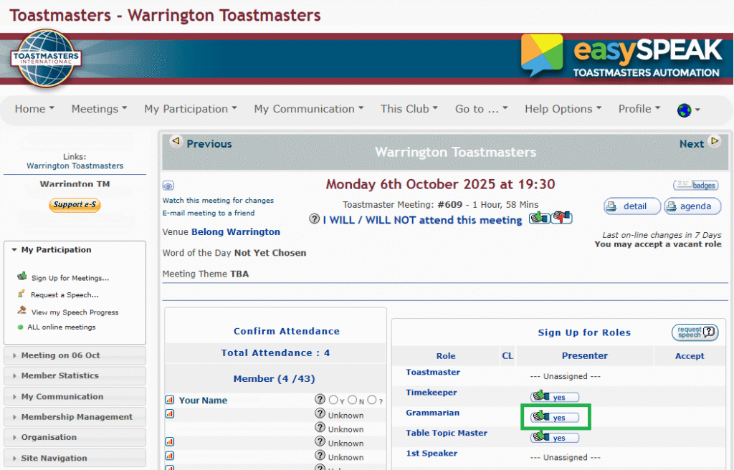Click the badges icon button
Viewport: 734px width, 470px height.
coord(697,186)
